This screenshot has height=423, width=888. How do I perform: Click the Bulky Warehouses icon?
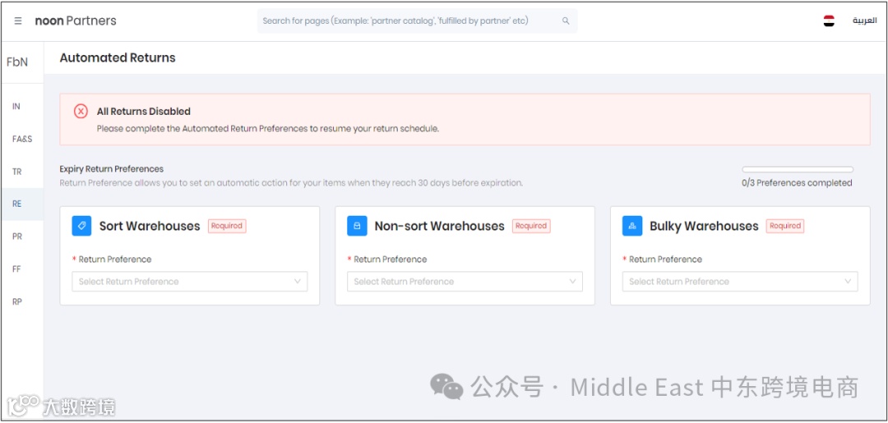[x=632, y=226]
